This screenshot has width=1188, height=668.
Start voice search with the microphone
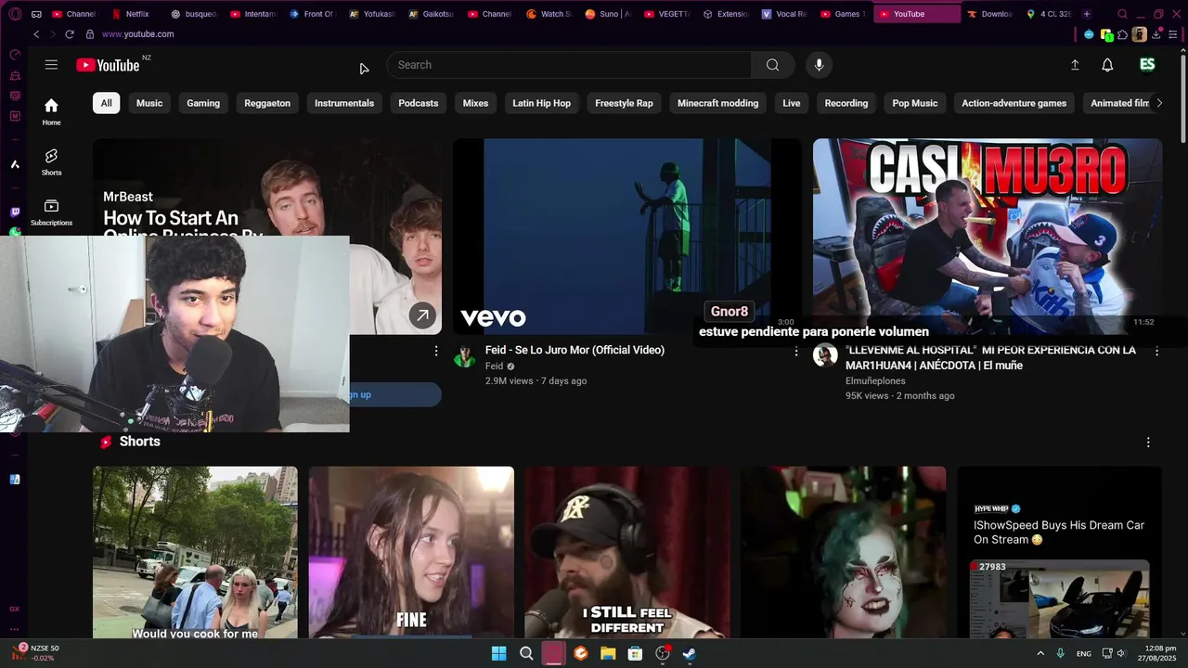click(819, 65)
